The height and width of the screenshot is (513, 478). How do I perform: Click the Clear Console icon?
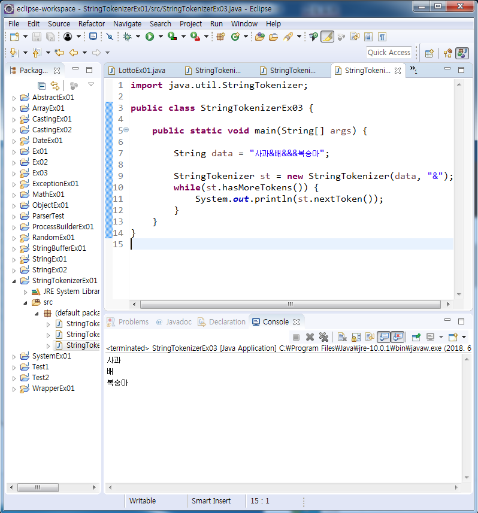(342, 337)
